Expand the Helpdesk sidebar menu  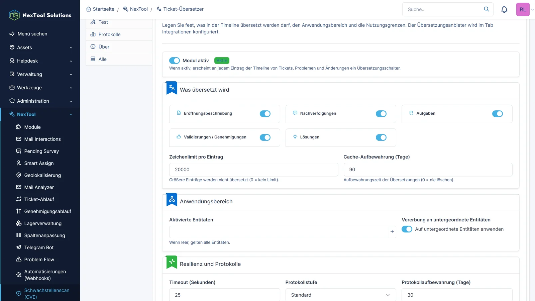click(40, 61)
